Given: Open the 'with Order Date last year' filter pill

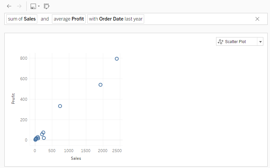Looking at the screenshot, I should pyautogui.click(x=116, y=19).
